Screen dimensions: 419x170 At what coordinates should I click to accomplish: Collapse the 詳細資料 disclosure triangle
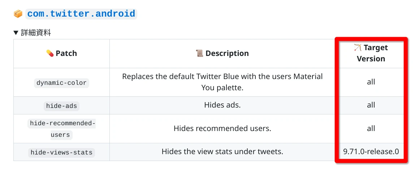pos(16,33)
